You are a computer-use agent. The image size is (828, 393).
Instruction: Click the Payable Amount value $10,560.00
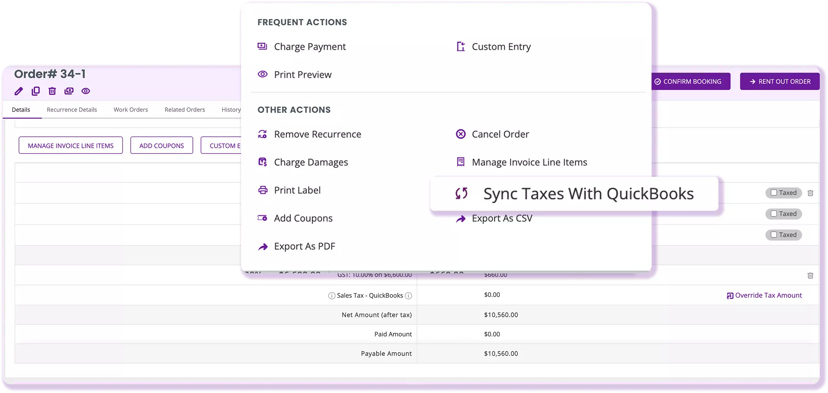pos(501,354)
